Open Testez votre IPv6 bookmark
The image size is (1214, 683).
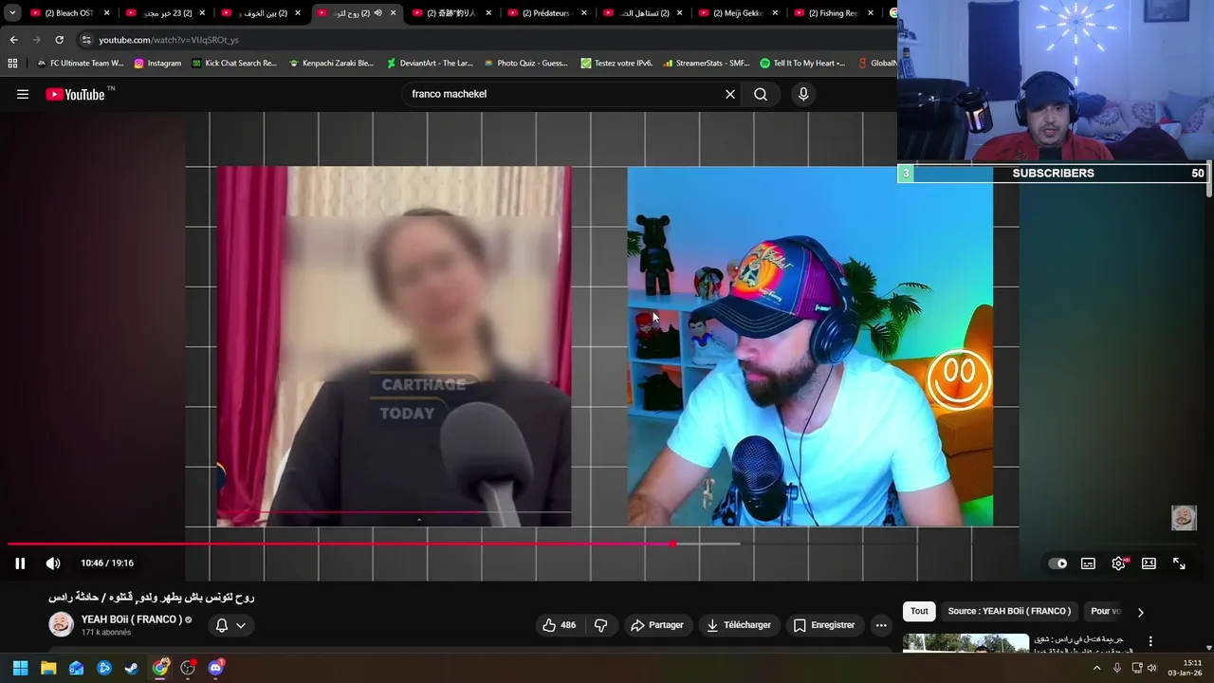click(x=616, y=64)
